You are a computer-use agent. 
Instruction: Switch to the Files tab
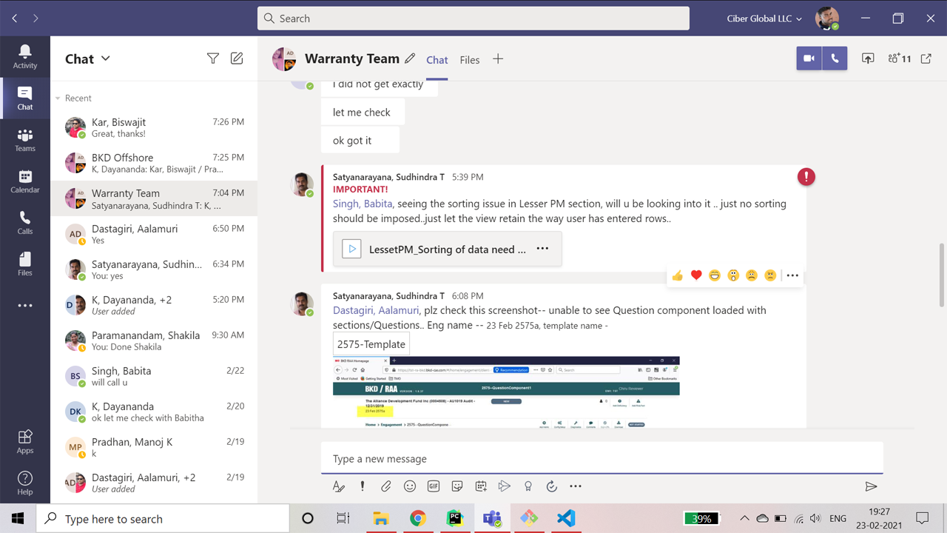click(469, 60)
